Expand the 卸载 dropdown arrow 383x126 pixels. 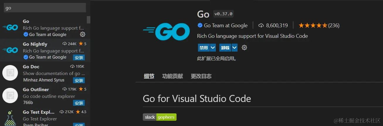pos(235,47)
